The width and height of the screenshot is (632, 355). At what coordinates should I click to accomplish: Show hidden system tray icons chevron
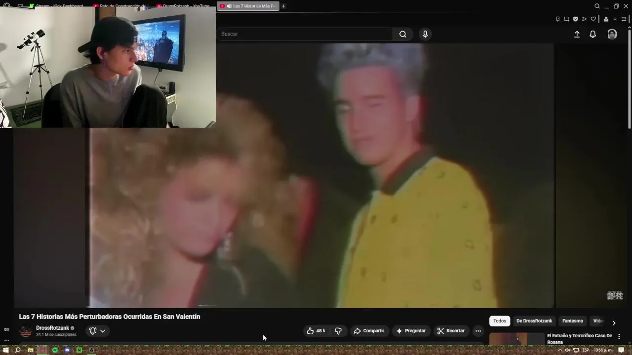click(559, 350)
